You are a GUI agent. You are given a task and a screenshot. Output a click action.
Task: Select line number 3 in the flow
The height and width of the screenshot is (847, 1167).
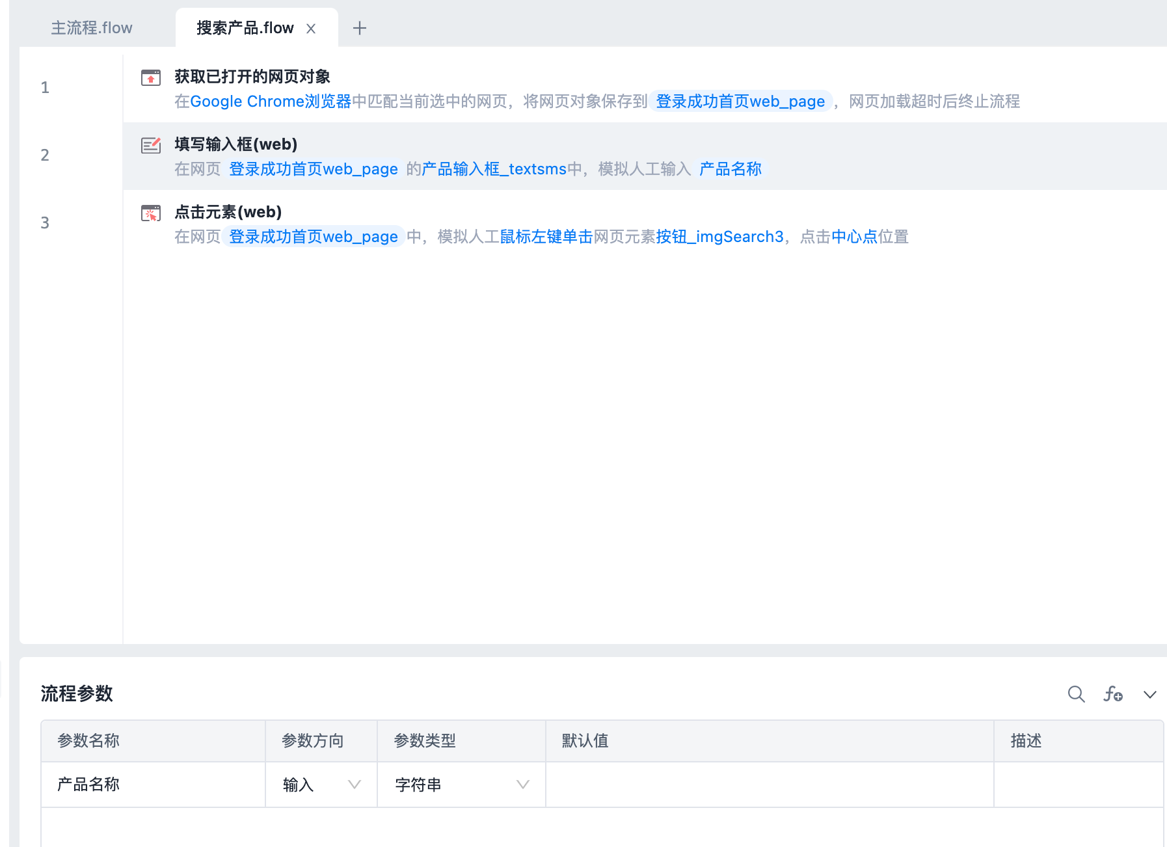coord(45,223)
